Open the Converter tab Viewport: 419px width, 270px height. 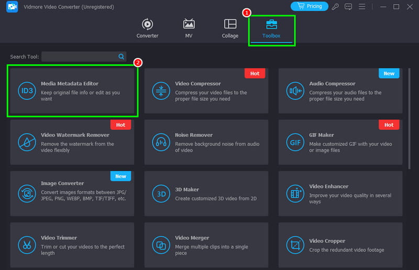[147, 29]
